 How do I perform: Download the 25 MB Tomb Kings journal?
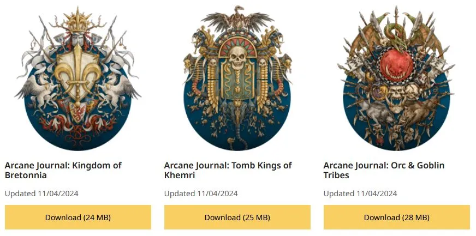coord(237,217)
